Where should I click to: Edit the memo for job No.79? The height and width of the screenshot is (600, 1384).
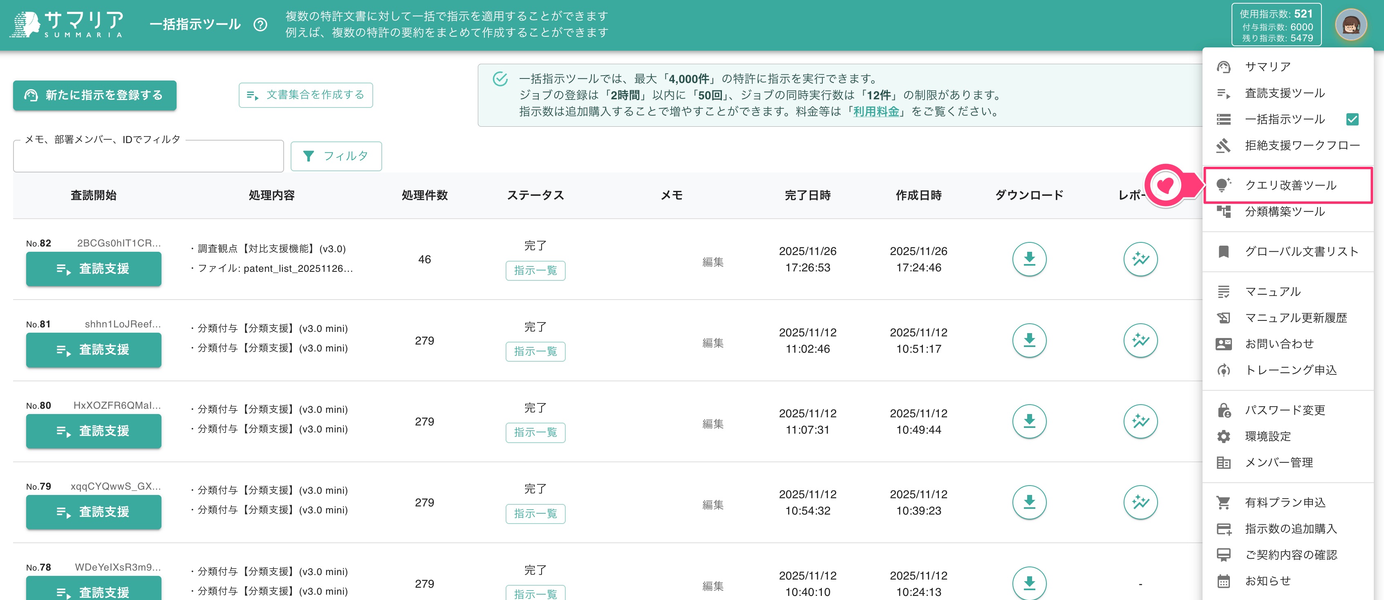click(713, 505)
